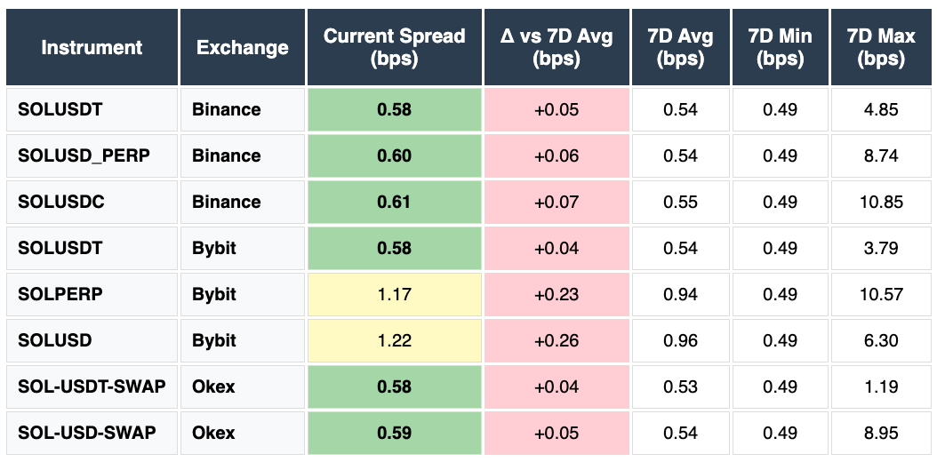937x462 pixels.
Task: Click the SOLUSDC instrument cell
Action: tap(61, 203)
